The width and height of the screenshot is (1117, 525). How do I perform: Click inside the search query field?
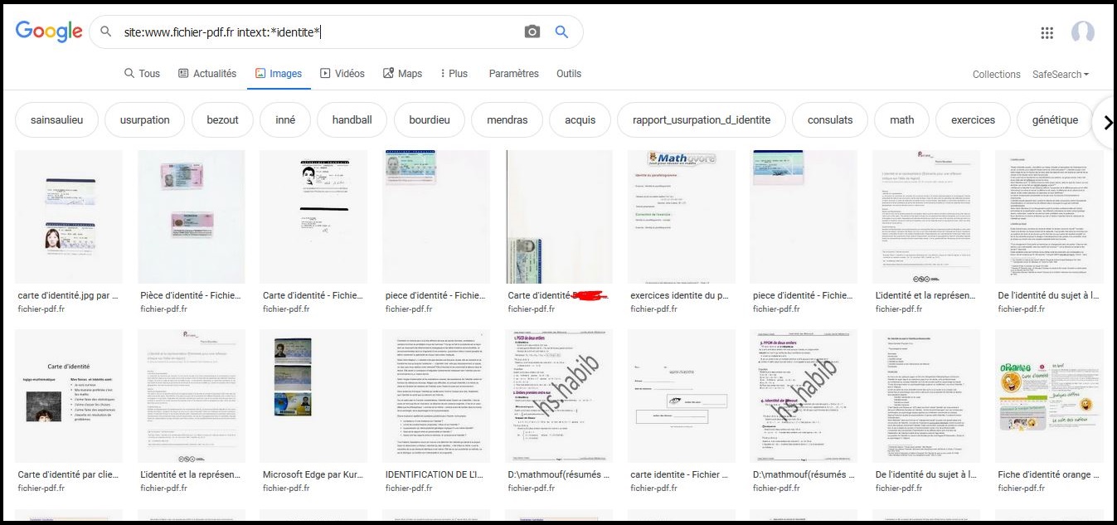(315, 32)
